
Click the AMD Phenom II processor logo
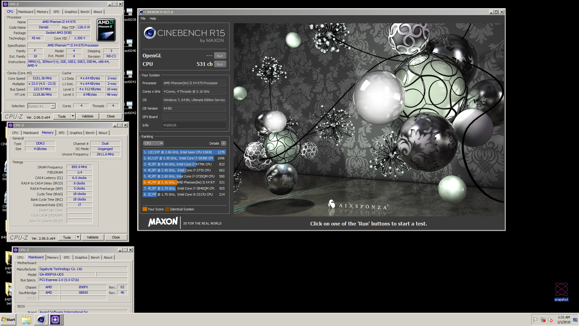[x=106, y=30]
